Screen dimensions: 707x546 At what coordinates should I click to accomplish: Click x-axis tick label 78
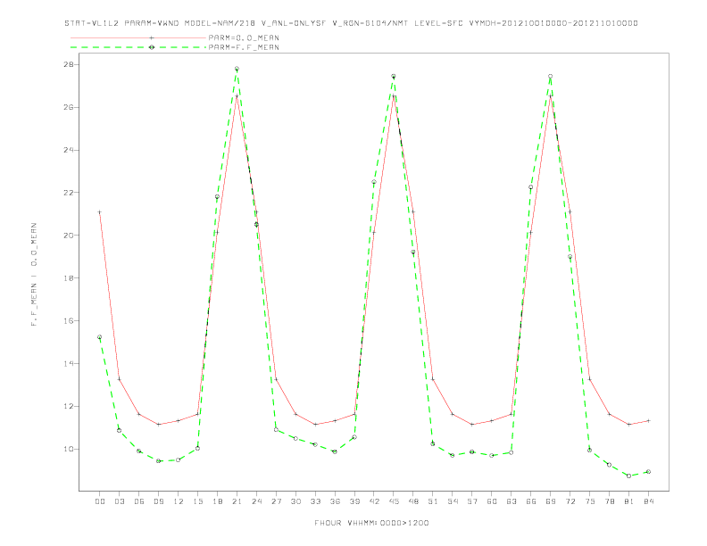point(609,501)
